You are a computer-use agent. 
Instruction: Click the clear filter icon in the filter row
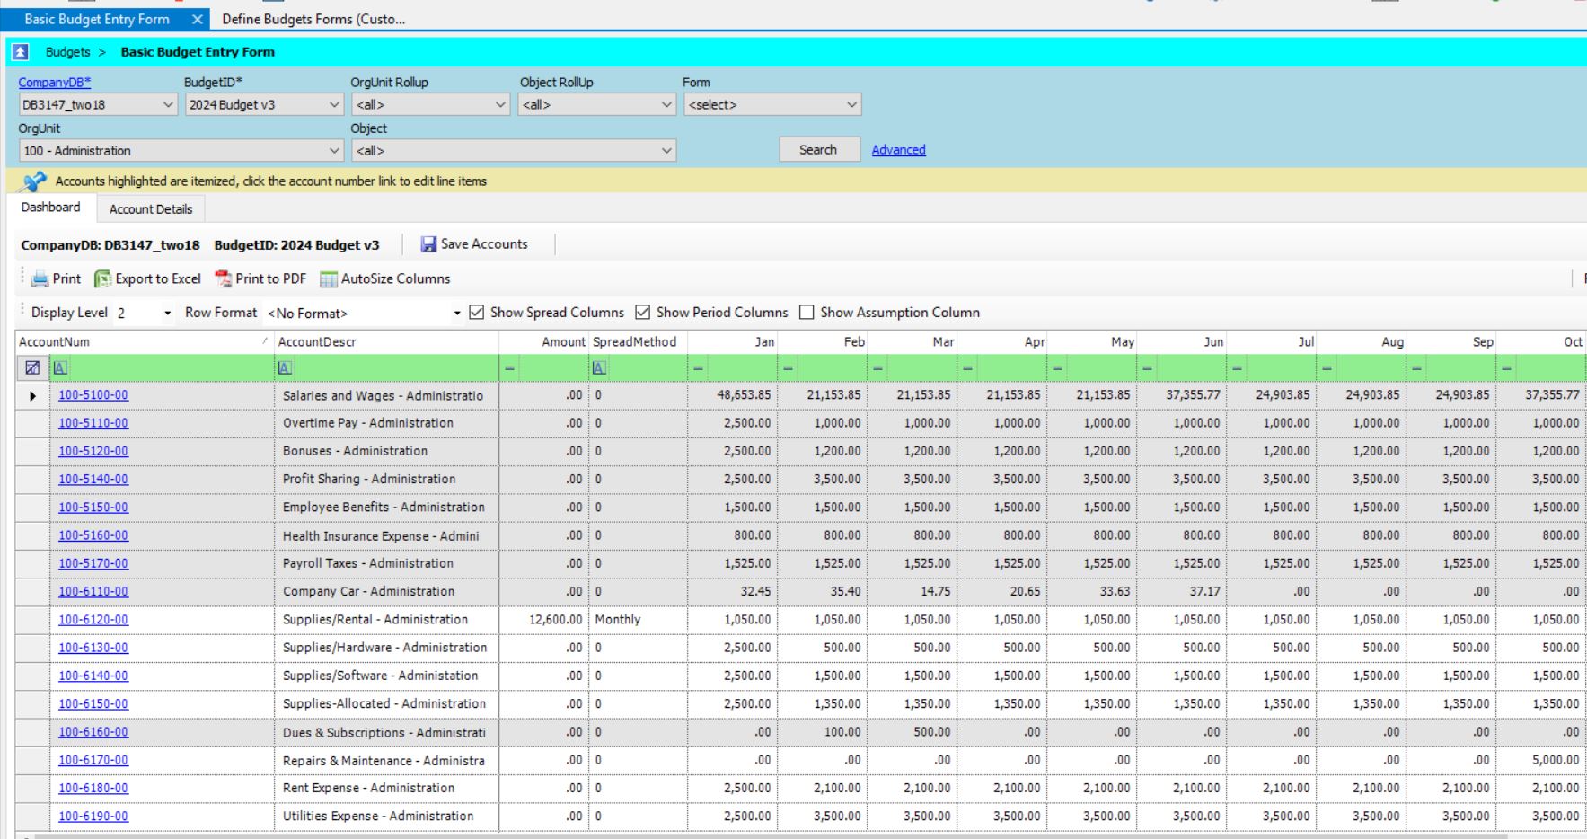[32, 367]
